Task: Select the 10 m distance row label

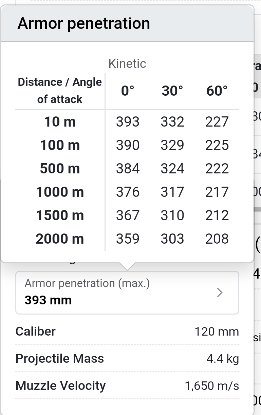Action: click(x=60, y=122)
